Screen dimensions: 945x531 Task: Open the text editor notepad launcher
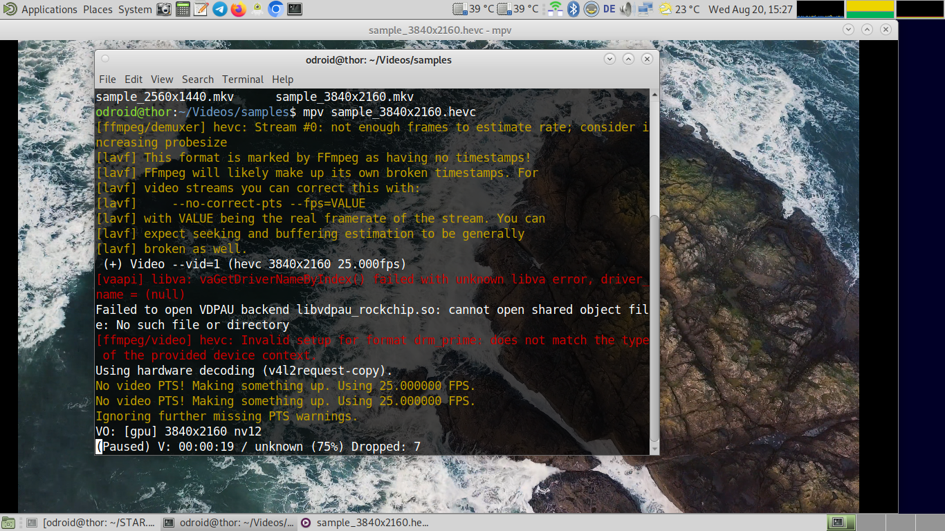201,10
